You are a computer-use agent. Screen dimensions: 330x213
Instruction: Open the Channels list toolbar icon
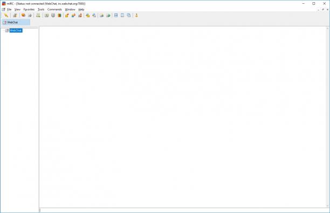coord(30,15)
